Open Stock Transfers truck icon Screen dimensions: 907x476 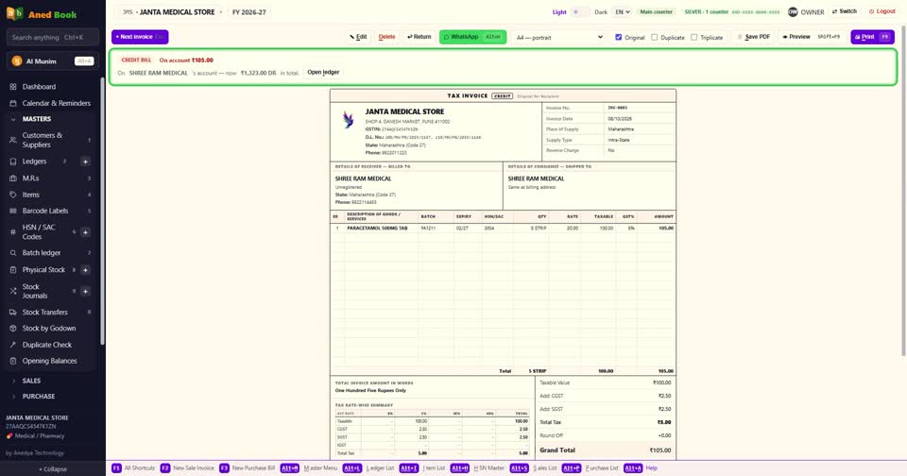pyautogui.click(x=12, y=313)
